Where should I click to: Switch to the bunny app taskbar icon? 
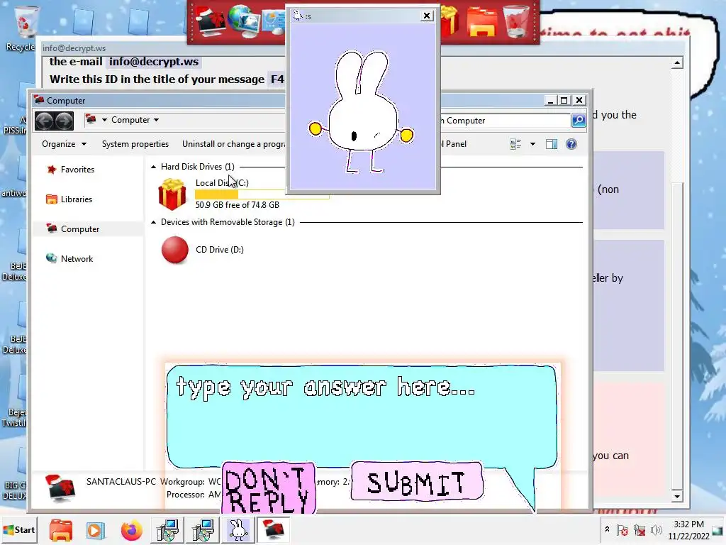[238, 530]
